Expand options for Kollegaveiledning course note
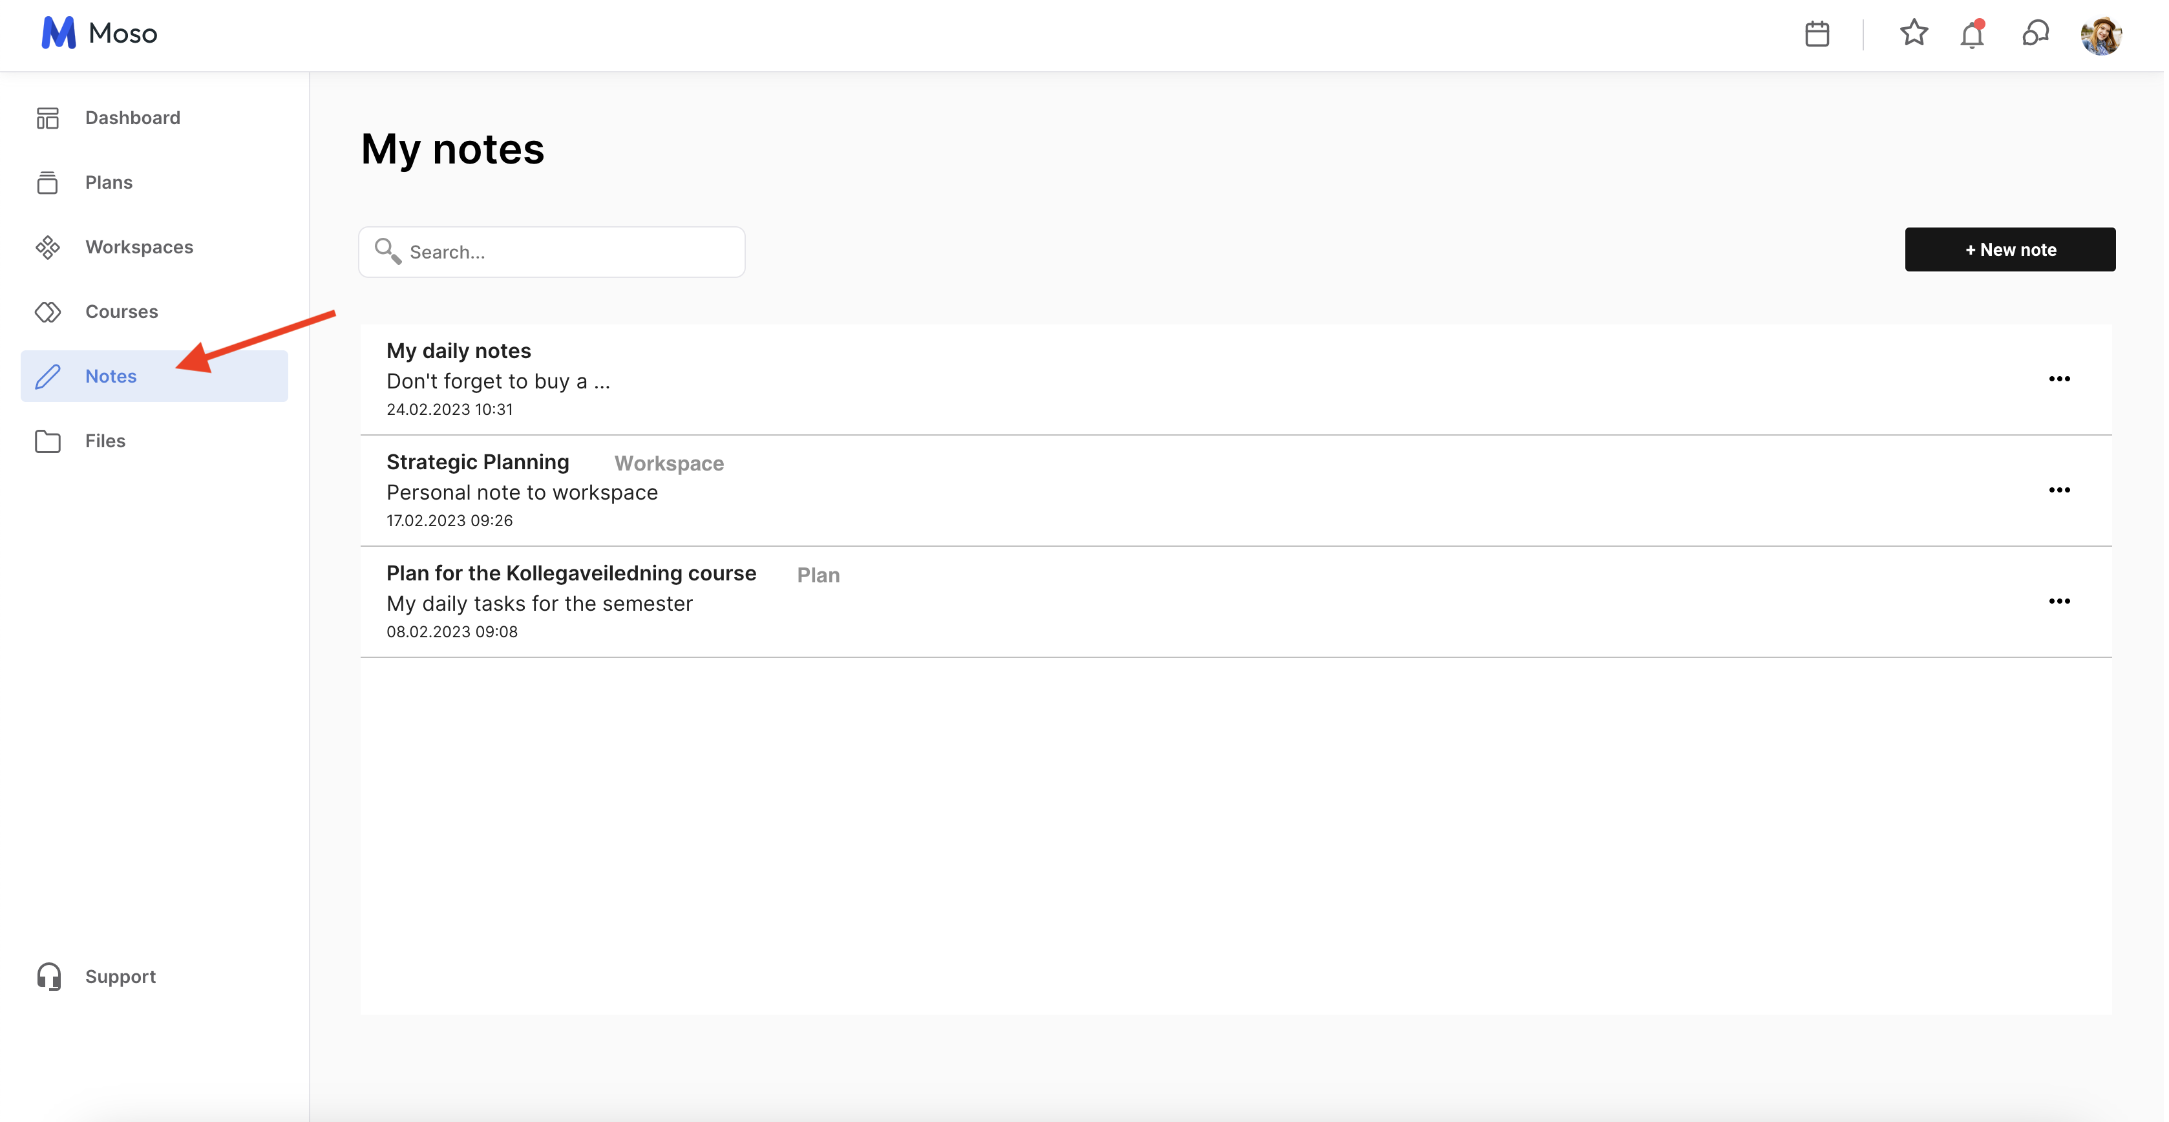This screenshot has height=1122, width=2169. [x=2058, y=601]
